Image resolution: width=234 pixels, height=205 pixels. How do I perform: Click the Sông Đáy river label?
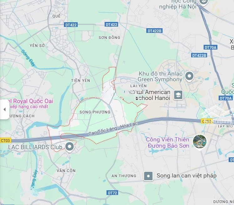click(x=28, y=58)
